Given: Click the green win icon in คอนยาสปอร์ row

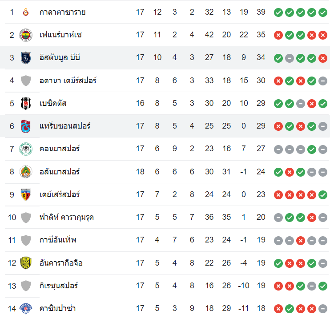Looking at the screenshot, I should (x=312, y=149).
